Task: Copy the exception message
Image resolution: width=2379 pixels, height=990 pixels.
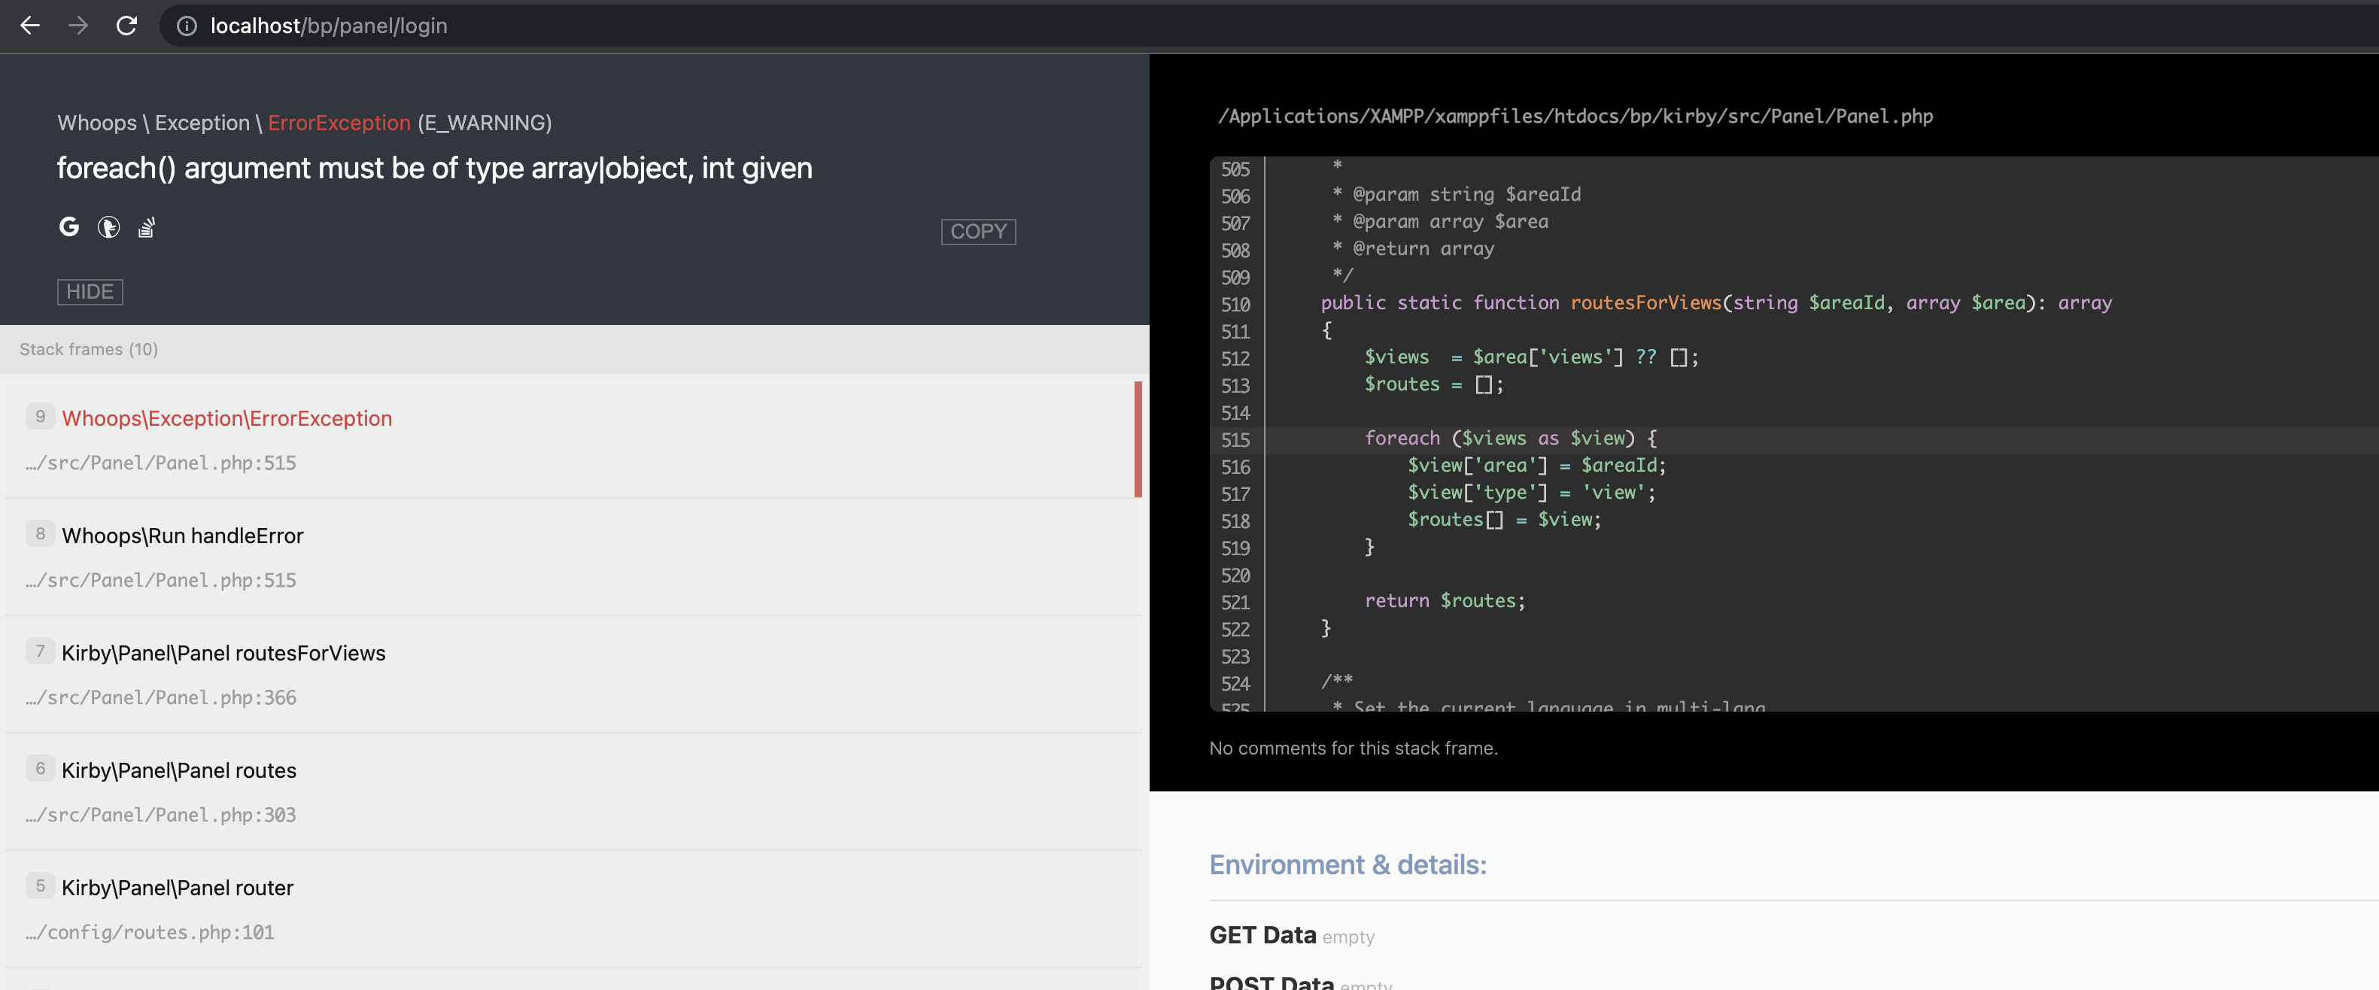Action: [x=977, y=232]
